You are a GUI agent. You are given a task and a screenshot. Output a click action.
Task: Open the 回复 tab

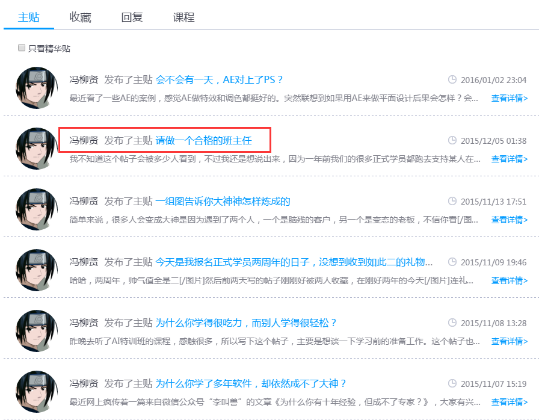click(131, 17)
